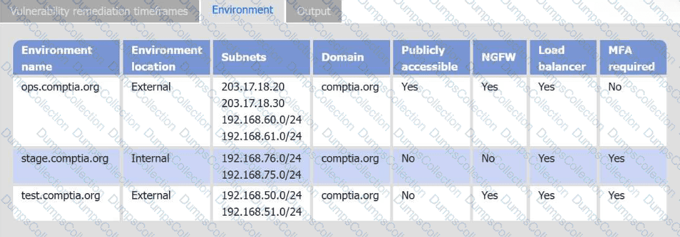Click subnet 192.168.76.0/24 cell
The image size is (680, 237).
click(262, 159)
